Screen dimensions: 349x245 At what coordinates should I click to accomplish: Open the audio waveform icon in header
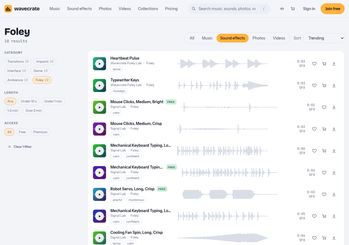pos(282,9)
